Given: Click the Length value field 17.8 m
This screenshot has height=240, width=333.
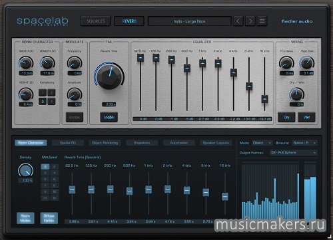Looking at the screenshot, I should tap(47, 73).
